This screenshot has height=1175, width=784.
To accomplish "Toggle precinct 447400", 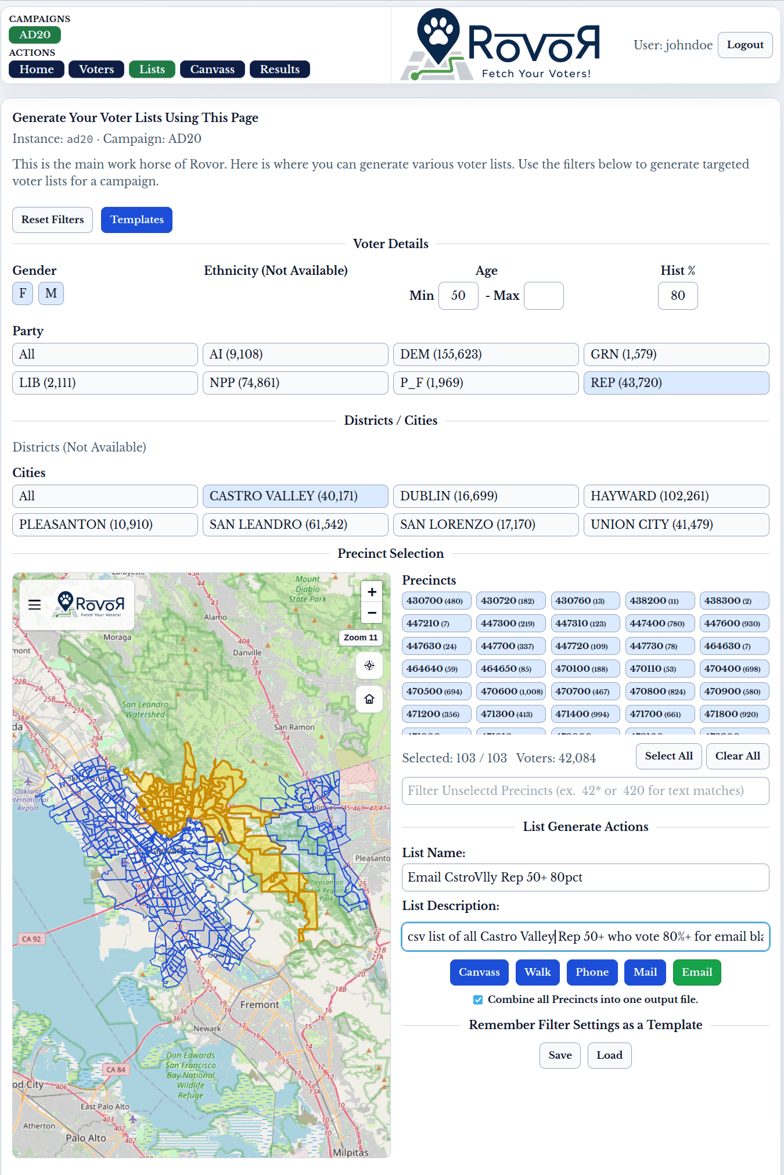I will tap(660, 624).
